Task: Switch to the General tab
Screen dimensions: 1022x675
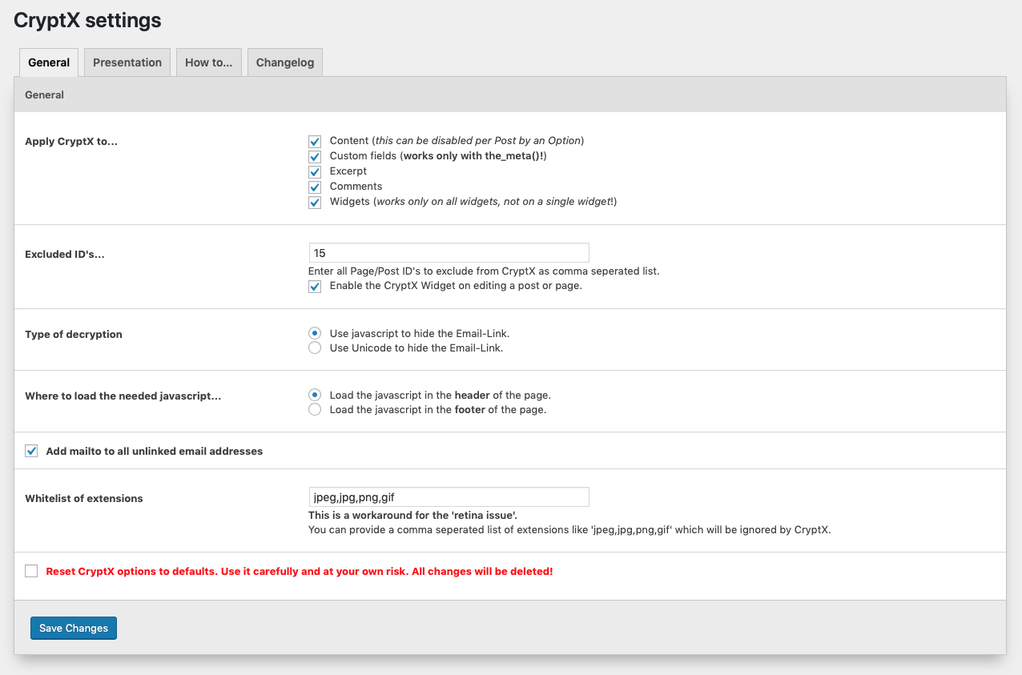Action: (x=49, y=62)
